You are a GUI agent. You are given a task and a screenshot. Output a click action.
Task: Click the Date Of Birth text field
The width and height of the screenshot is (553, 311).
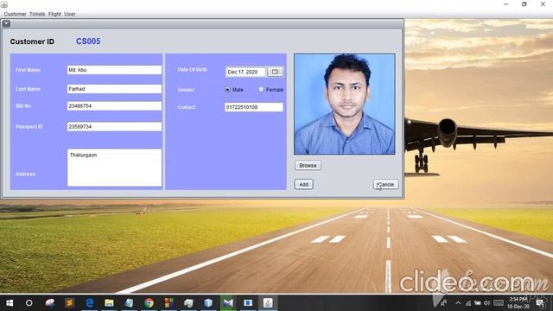(x=245, y=72)
